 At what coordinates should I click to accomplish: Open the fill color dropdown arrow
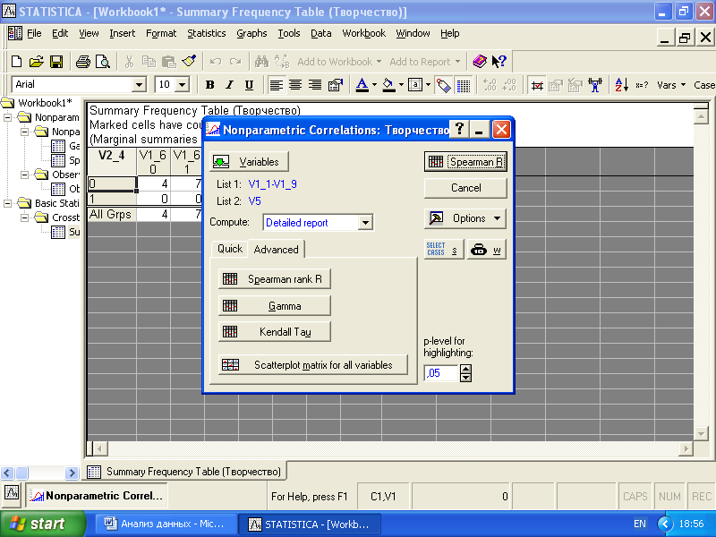pyautogui.click(x=401, y=85)
